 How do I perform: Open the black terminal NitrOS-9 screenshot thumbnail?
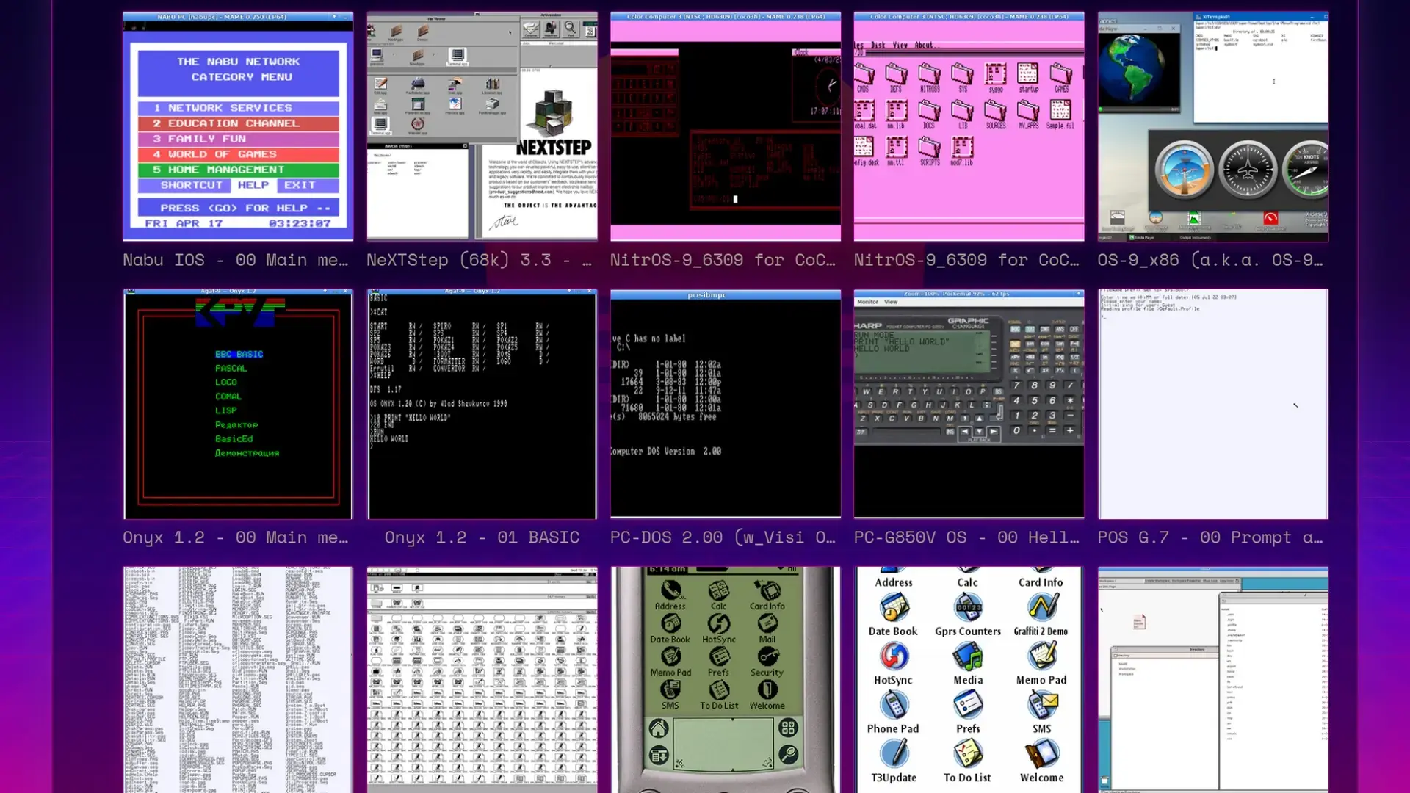click(x=726, y=126)
